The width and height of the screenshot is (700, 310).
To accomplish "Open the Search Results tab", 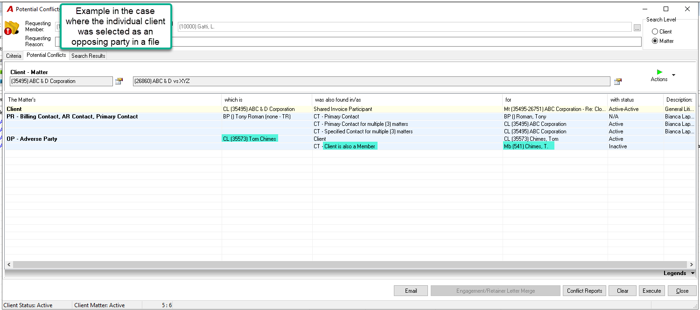I will [88, 56].
